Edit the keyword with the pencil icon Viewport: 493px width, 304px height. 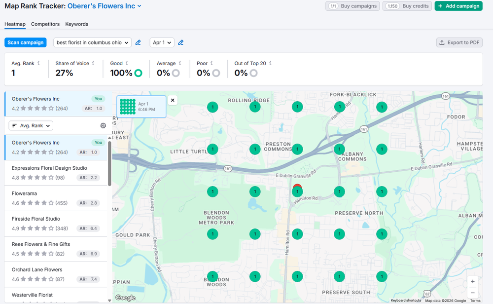[x=138, y=42]
